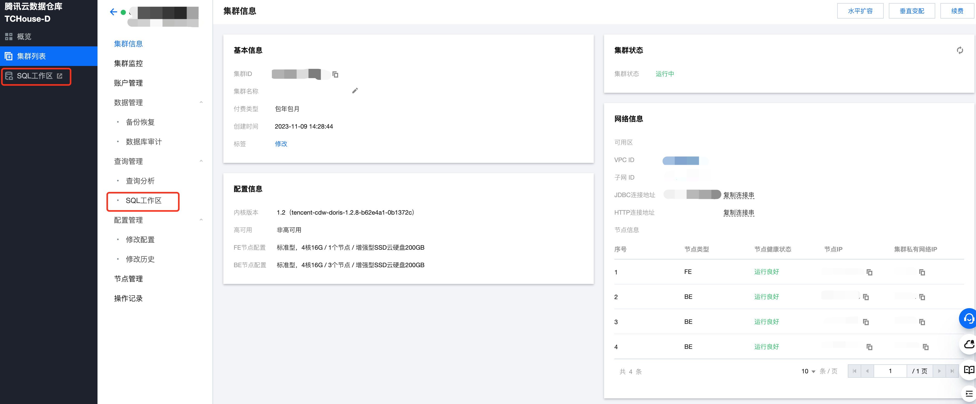Open the 集群监控 menu item
This screenshot has height=404, width=976.
click(128, 63)
